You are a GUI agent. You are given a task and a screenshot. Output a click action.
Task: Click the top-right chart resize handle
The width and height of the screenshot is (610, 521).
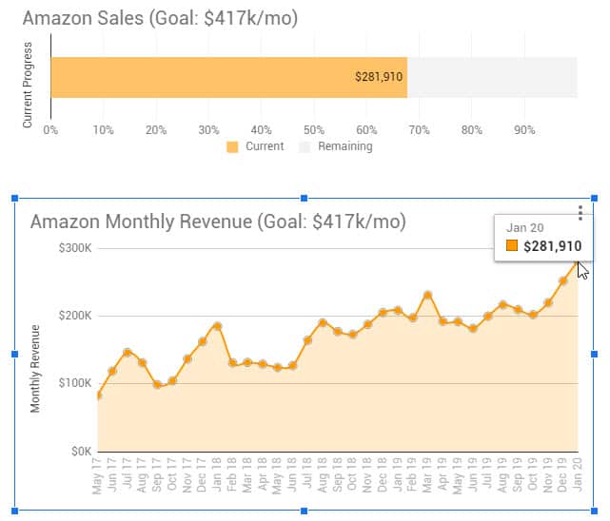coord(595,198)
